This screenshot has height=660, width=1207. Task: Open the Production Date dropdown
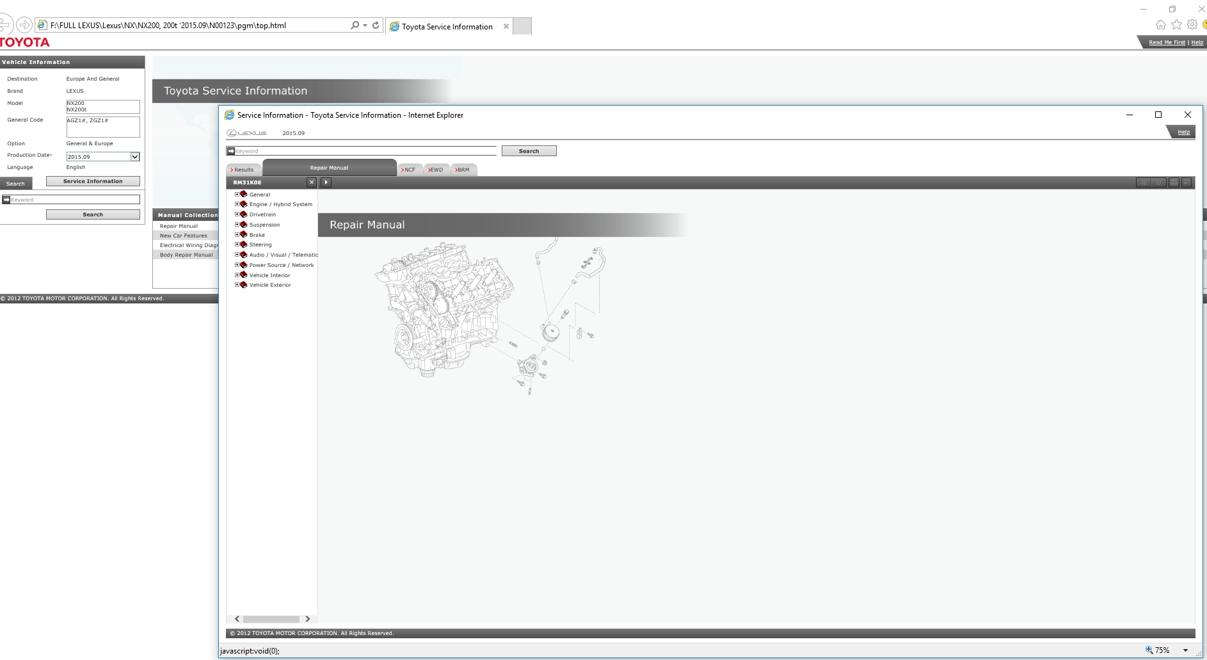coord(135,157)
